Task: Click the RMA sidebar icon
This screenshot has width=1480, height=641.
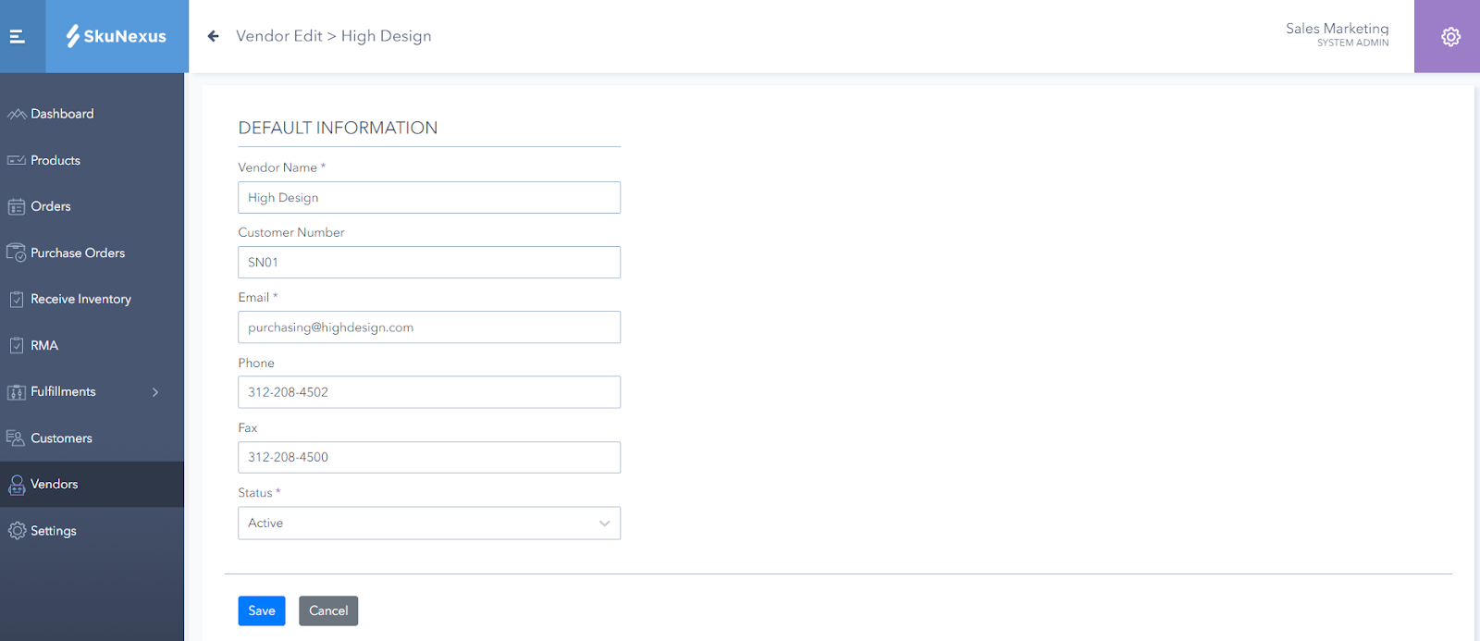Action: 17,346
